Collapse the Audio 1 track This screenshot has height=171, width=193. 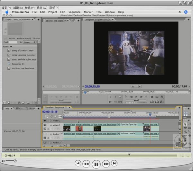[51, 134]
